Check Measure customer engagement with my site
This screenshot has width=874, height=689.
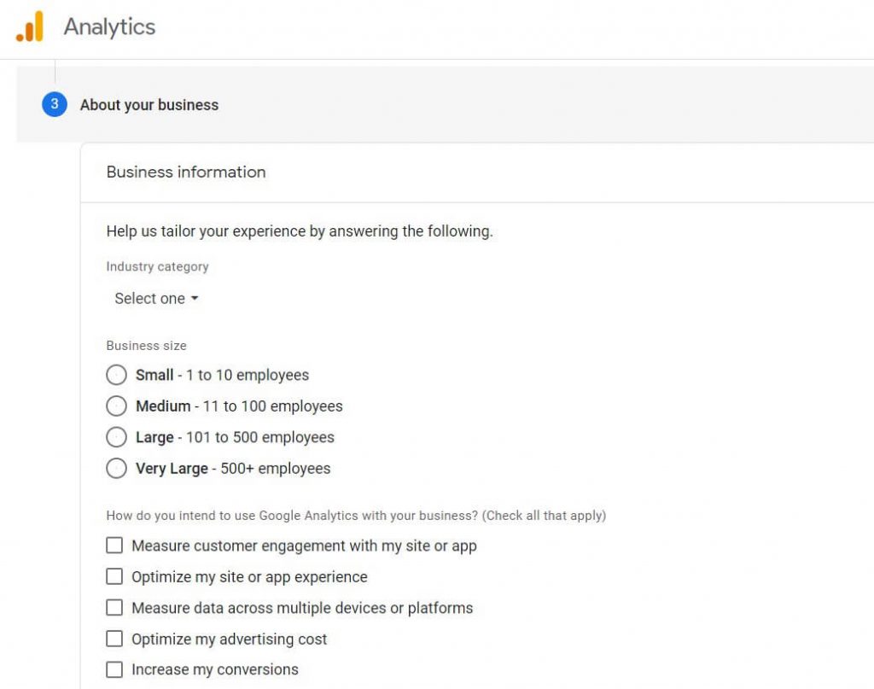[114, 545]
